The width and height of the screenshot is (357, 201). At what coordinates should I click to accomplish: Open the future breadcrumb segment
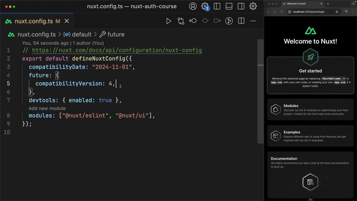pos(116,34)
